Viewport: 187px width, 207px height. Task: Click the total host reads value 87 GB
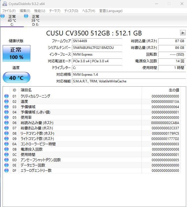[172, 41]
